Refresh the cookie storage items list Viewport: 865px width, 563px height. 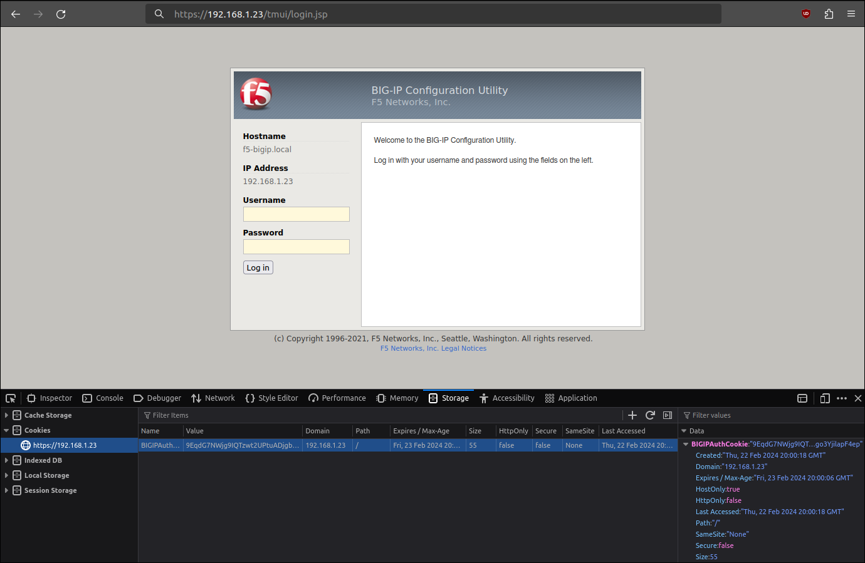(x=650, y=415)
